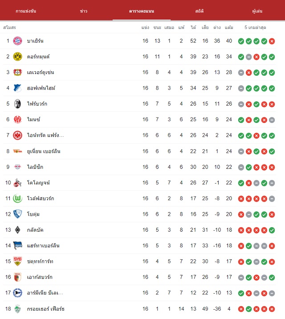The width and height of the screenshot is (285, 319).
Task: Click Bayern's latest game red loss icon
Action: [x=272, y=41]
